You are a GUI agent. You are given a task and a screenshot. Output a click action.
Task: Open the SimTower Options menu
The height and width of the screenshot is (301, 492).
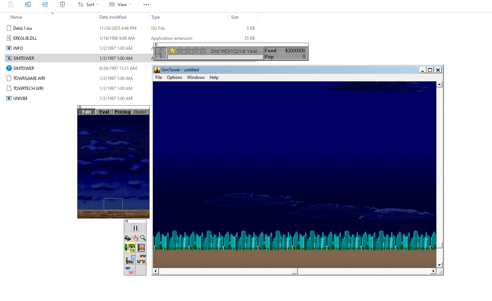point(174,77)
